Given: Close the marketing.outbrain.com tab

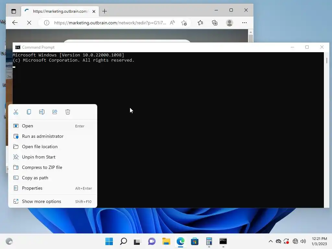Looking at the screenshot, I should coord(94,11).
